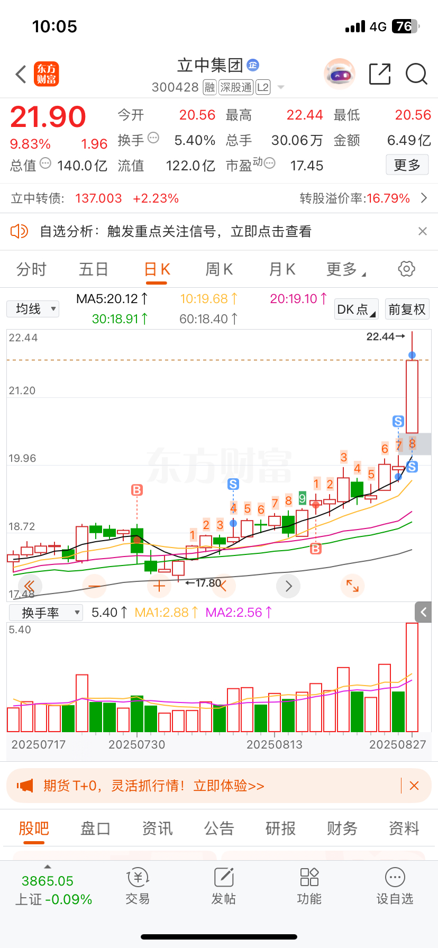
Task: Move chart forward with right chevron button
Action: (x=288, y=586)
